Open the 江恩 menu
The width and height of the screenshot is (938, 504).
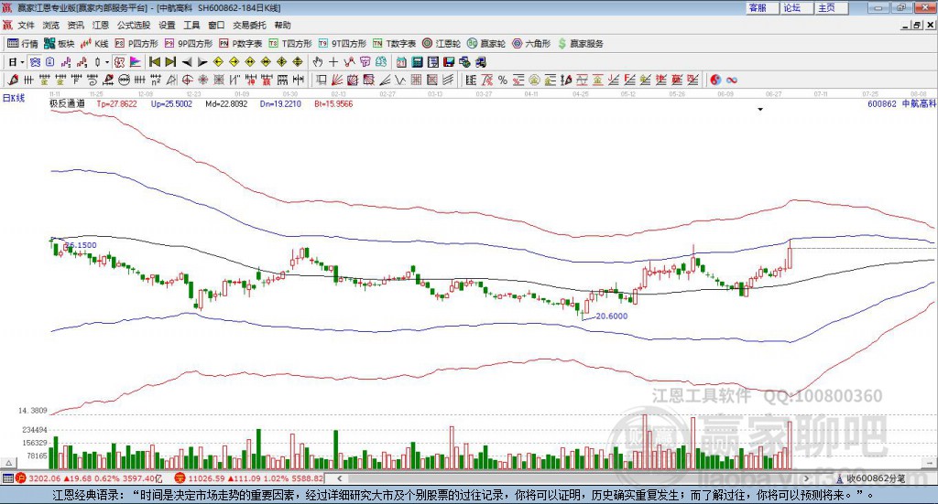[x=101, y=25]
